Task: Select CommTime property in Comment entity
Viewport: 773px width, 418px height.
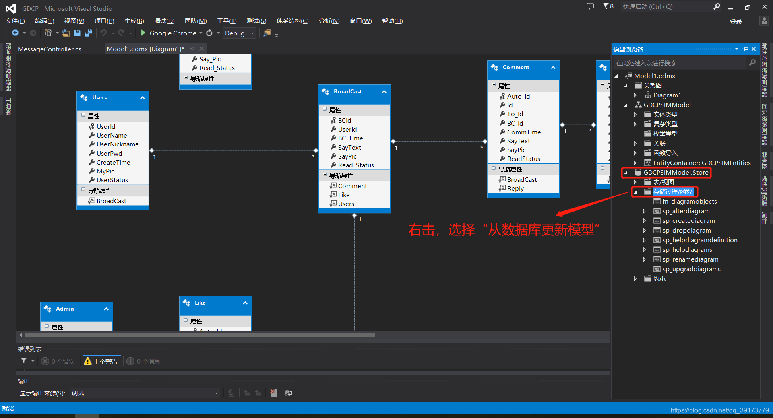Action: 524,132
